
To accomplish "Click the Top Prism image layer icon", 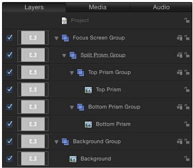I will (88, 90).
